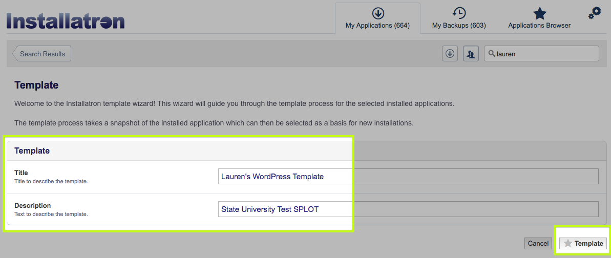Click the star icon above Applications Browser
The height and width of the screenshot is (258, 611).
tap(539, 14)
